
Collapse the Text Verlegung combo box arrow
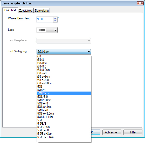pyautogui.click(x=89, y=52)
